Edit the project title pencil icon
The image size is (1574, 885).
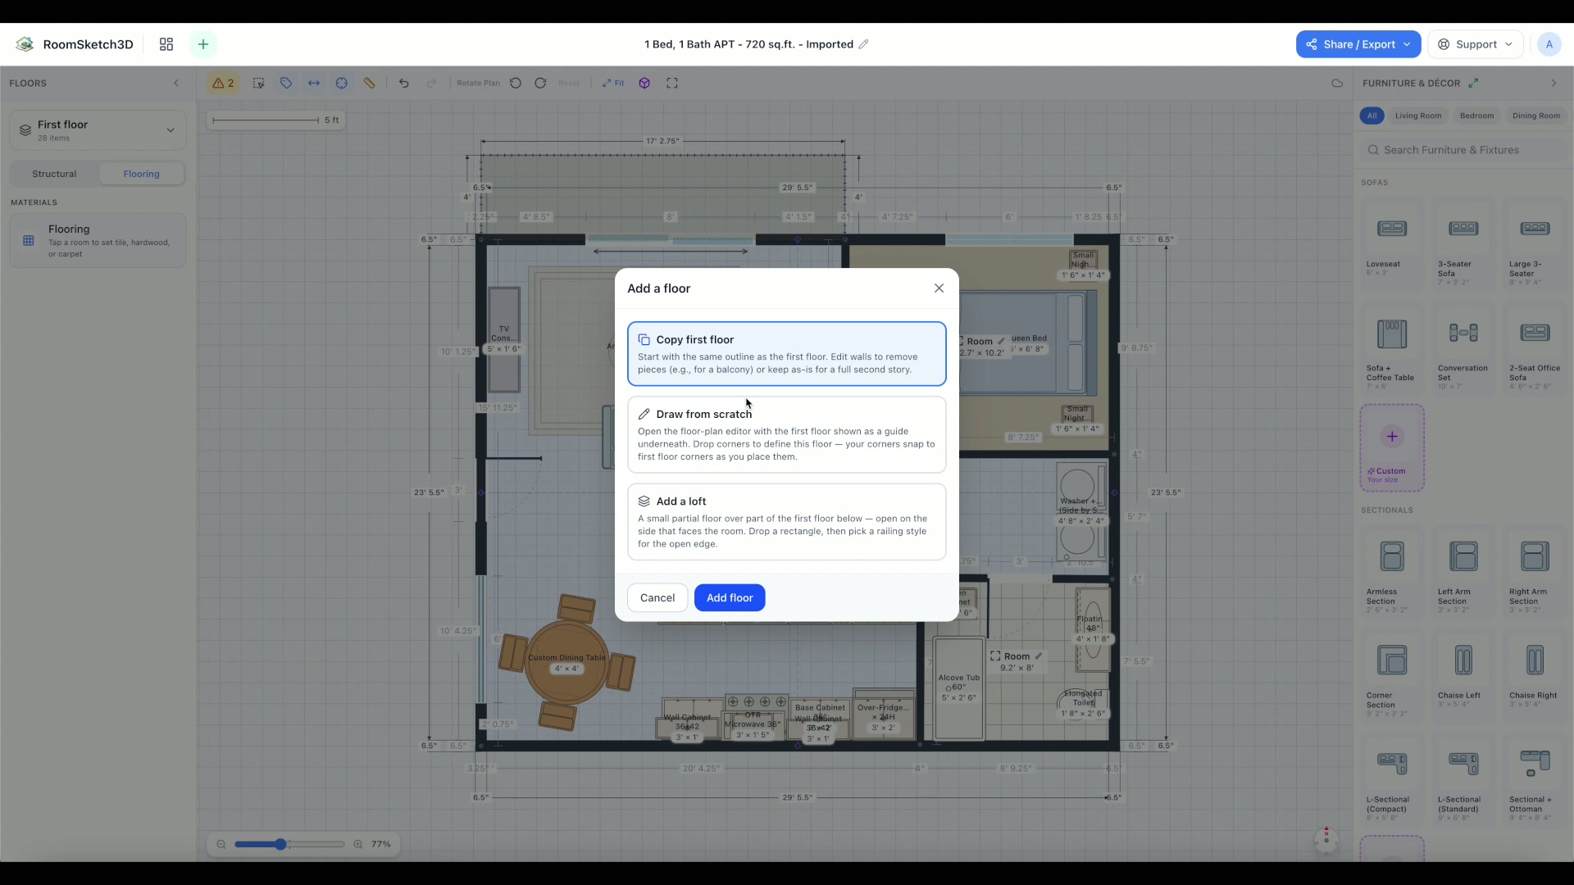point(863,44)
